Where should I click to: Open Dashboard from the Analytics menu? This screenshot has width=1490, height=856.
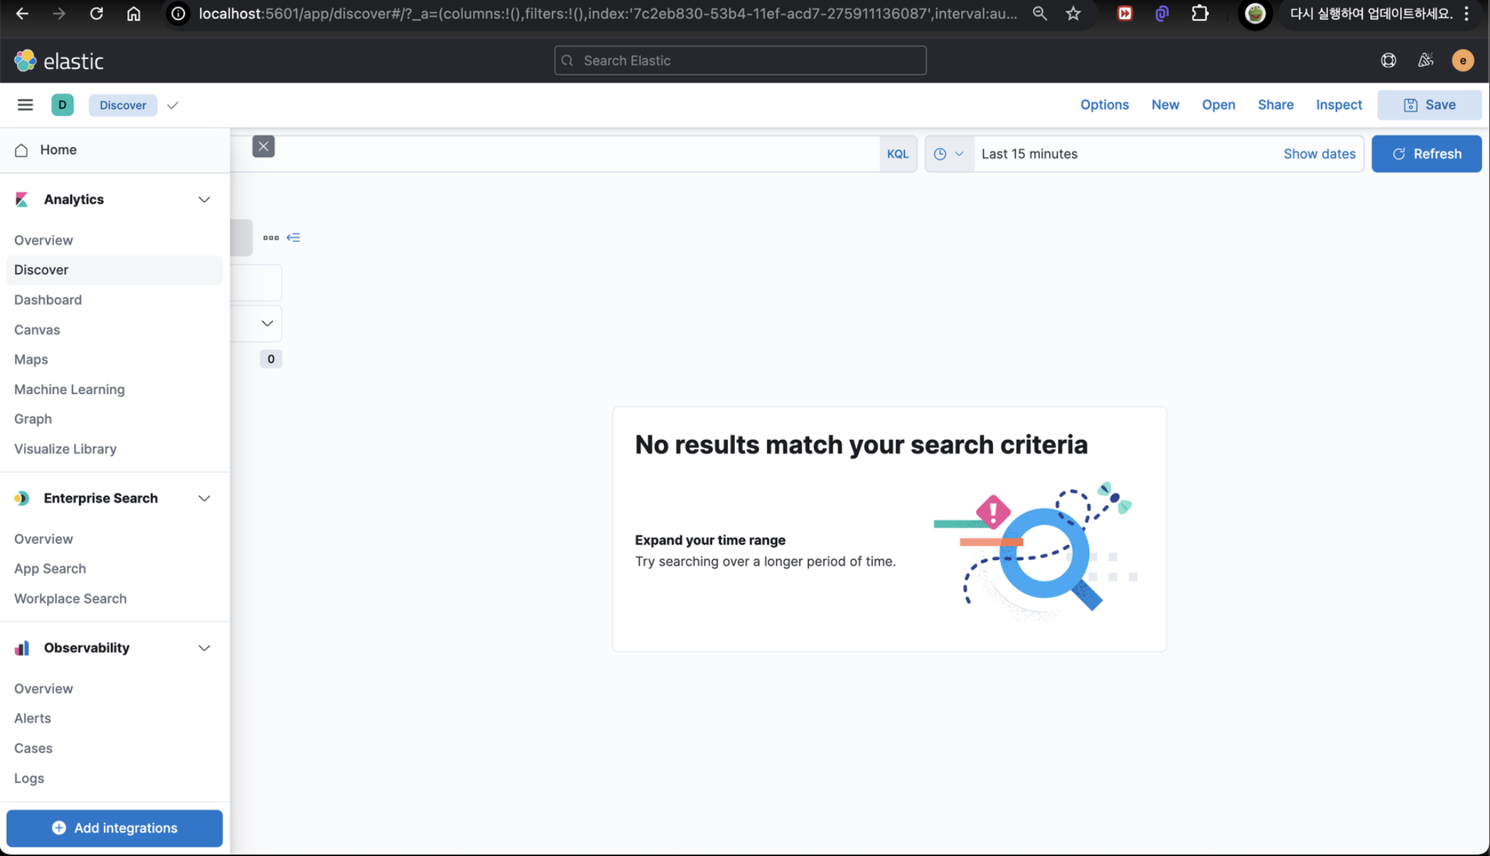point(48,300)
